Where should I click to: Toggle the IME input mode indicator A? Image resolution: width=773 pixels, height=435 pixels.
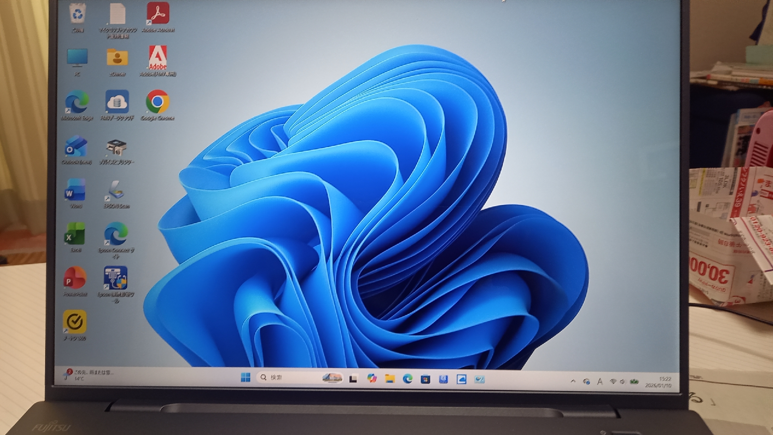600,381
